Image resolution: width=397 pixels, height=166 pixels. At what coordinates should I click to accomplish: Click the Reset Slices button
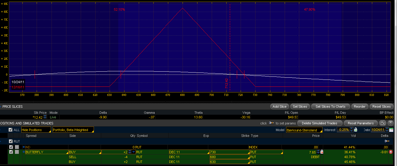[381, 107]
